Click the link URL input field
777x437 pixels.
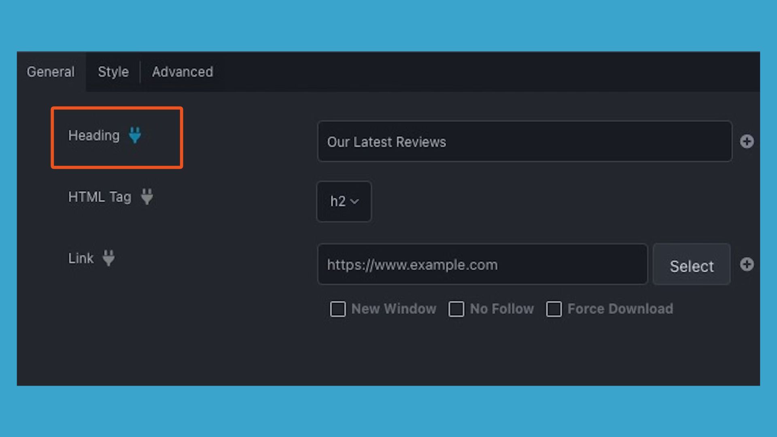(x=482, y=265)
